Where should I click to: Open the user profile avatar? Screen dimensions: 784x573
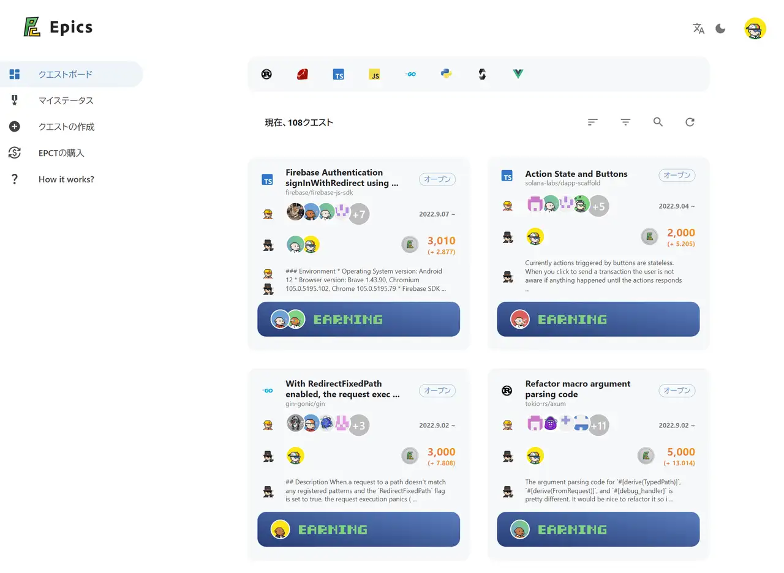(x=755, y=28)
